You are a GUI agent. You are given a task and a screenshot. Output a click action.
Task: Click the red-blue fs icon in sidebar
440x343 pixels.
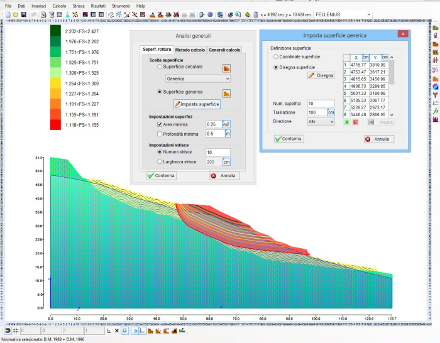(436, 69)
